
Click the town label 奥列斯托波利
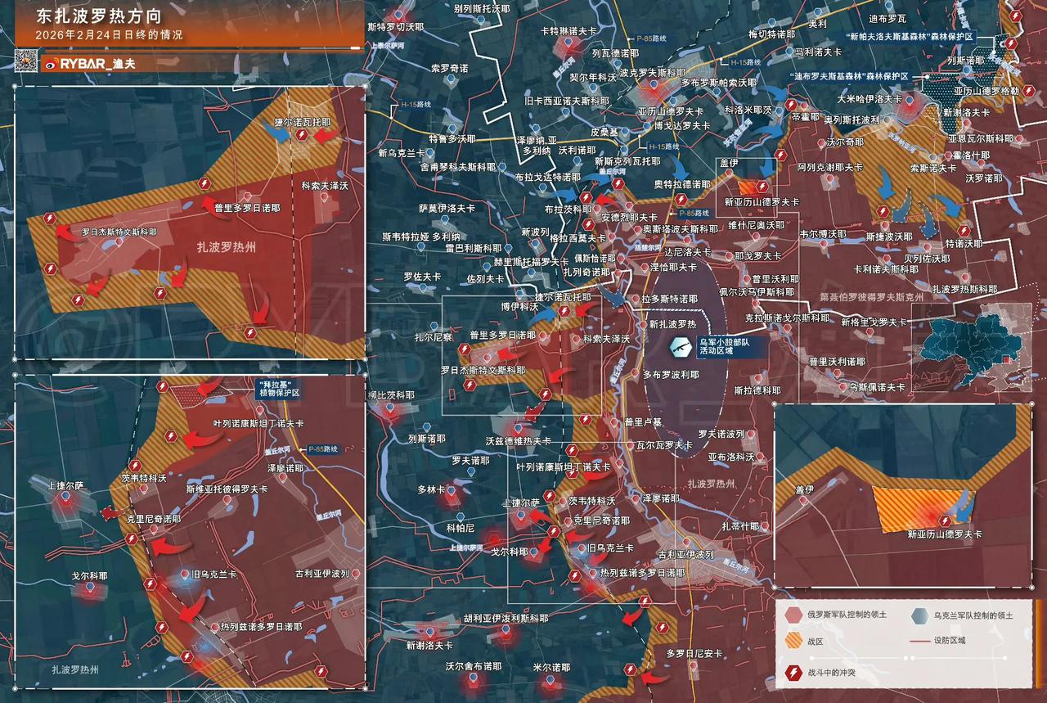pyautogui.click(x=851, y=119)
